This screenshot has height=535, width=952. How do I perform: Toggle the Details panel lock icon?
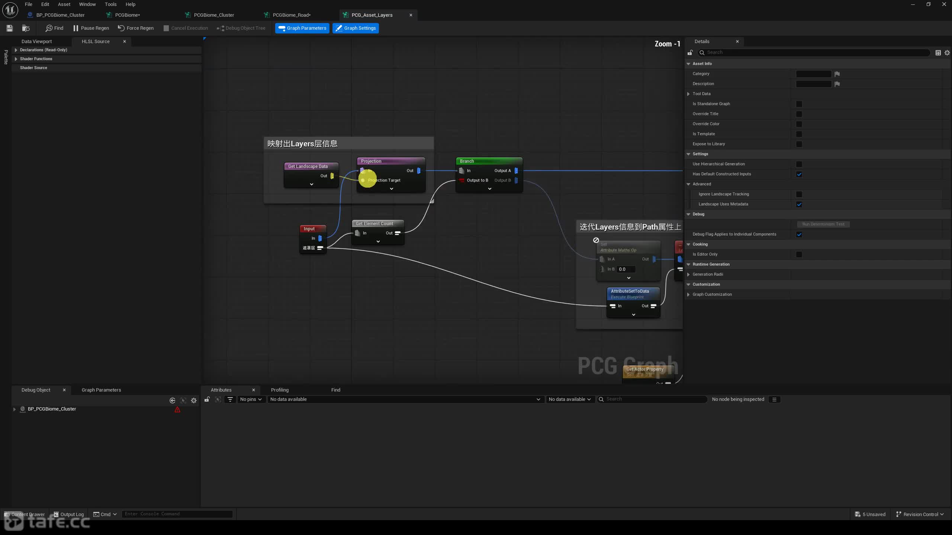tap(690, 52)
